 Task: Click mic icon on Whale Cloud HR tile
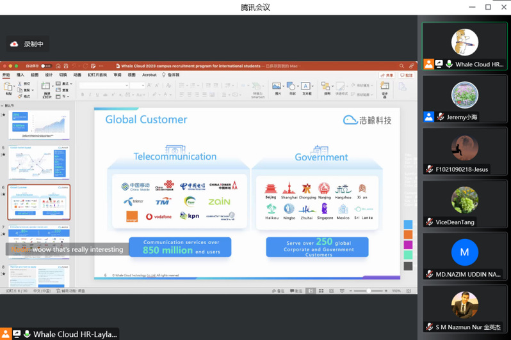click(449, 64)
